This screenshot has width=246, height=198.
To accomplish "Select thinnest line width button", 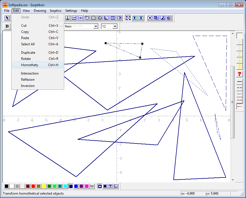I will point(240,36).
